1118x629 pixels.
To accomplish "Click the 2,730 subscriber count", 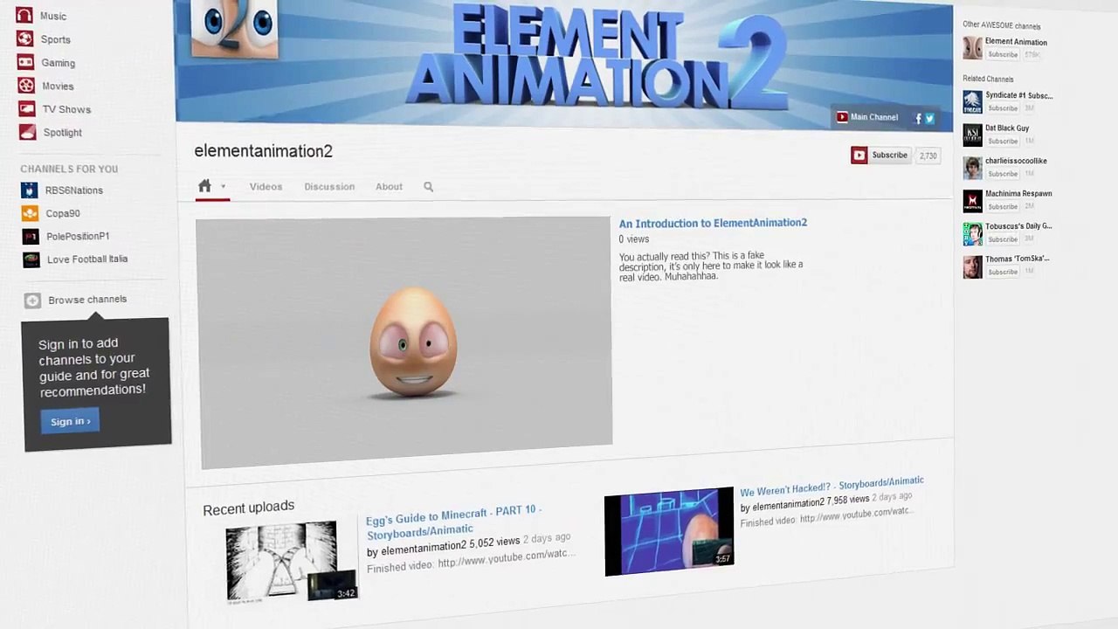I will tap(928, 156).
